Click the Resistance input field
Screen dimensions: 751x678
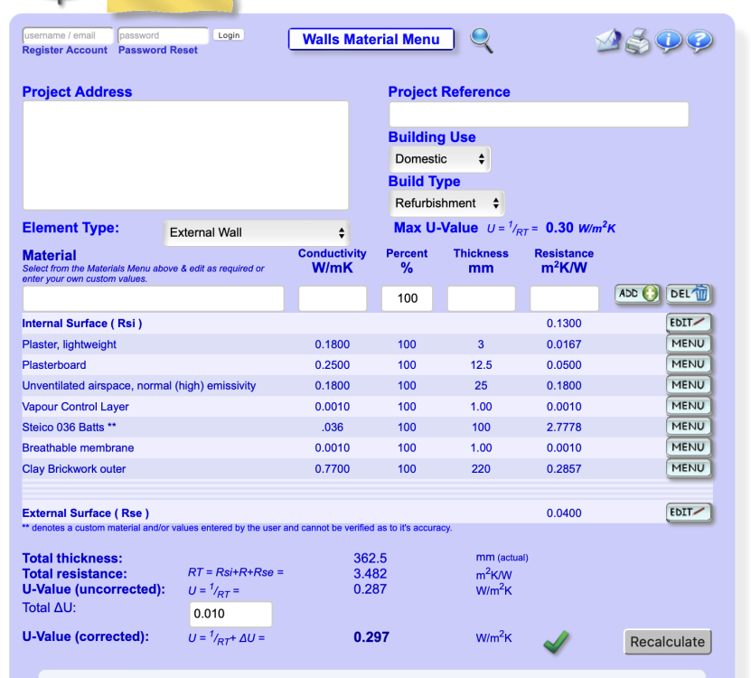[564, 298]
